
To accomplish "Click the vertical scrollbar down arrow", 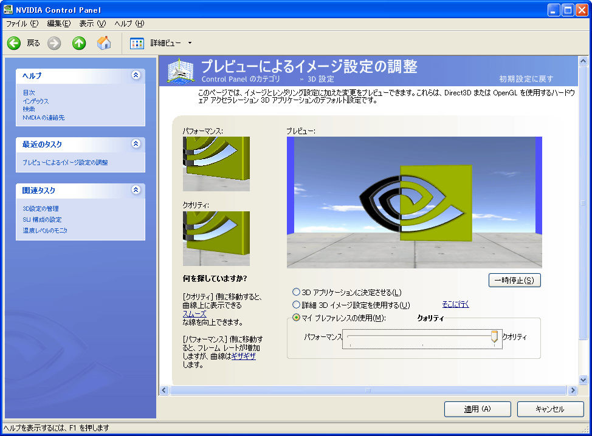I will pyautogui.click(x=583, y=380).
